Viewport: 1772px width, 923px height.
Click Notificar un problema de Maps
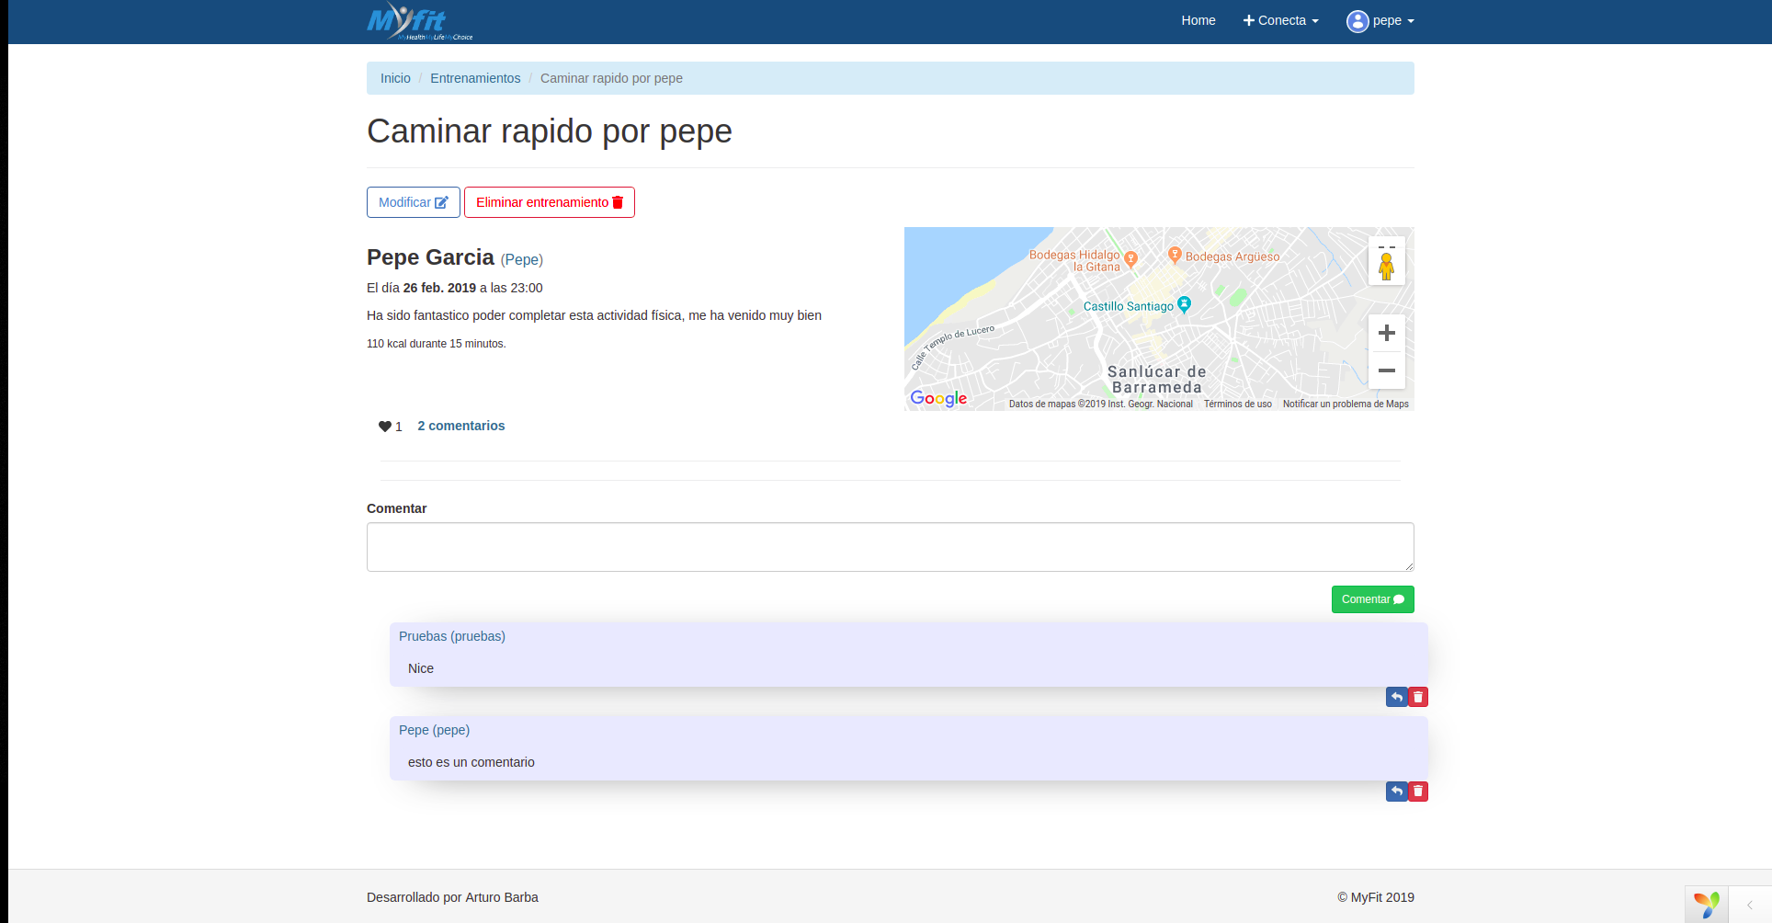point(1346,404)
